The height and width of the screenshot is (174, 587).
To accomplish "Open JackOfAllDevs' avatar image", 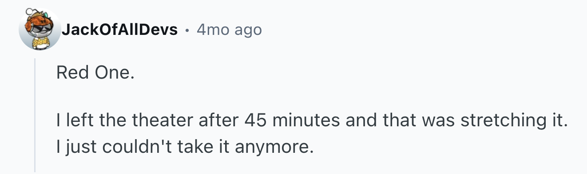I will 40,29.
